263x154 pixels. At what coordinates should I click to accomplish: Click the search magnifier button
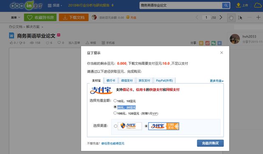(226, 6)
